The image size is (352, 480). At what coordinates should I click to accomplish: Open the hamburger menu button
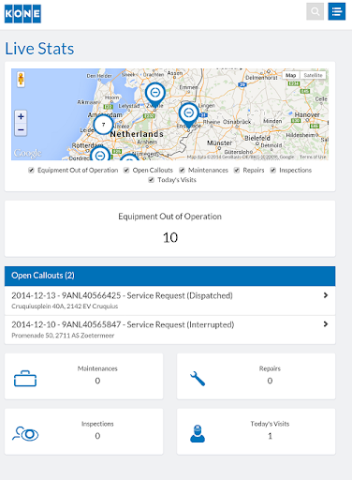336,11
